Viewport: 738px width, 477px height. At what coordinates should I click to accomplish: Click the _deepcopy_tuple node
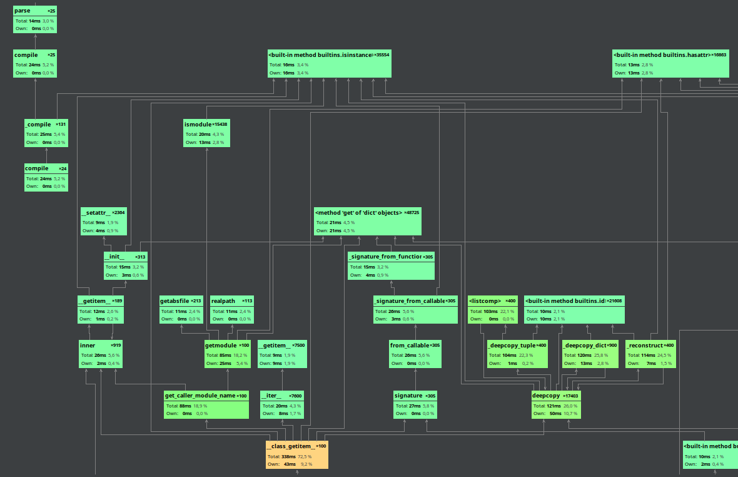click(x=517, y=354)
